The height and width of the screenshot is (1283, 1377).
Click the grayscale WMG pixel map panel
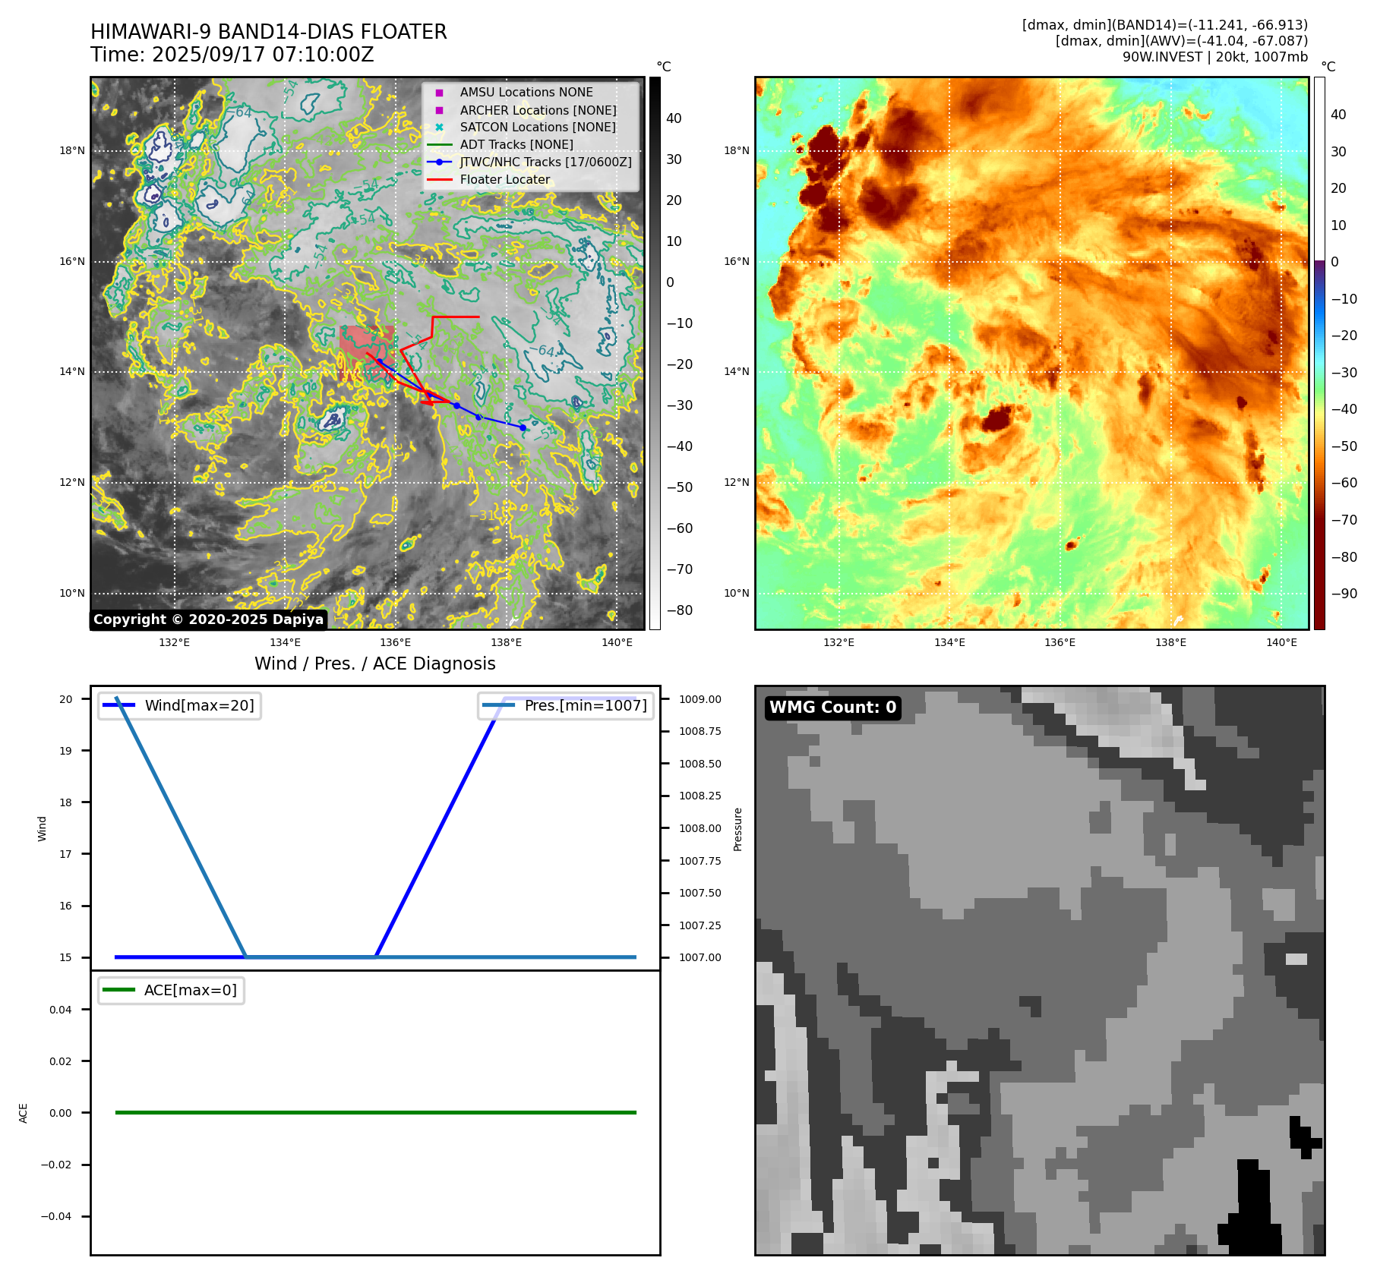pos(1040,971)
